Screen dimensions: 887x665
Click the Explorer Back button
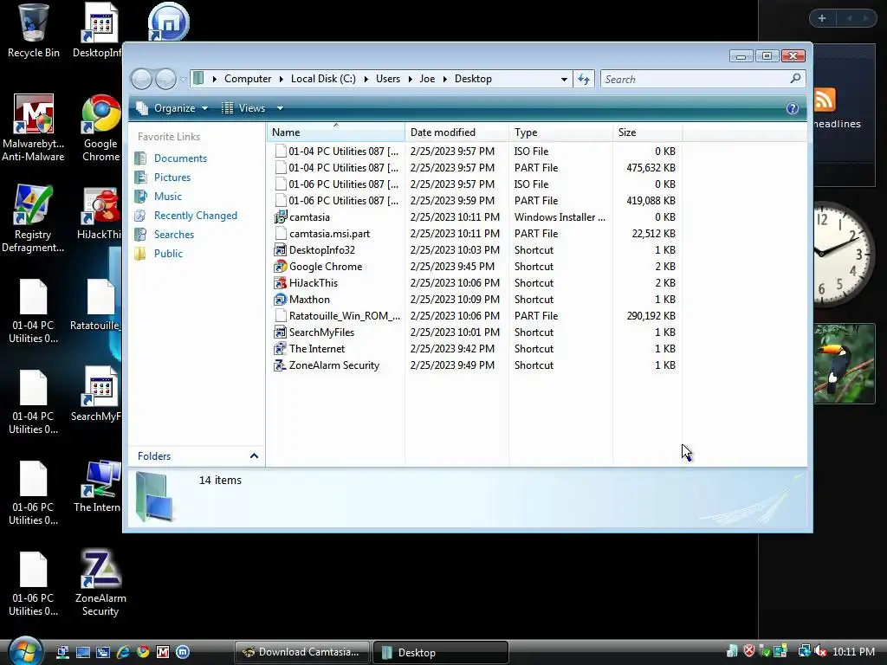click(141, 79)
